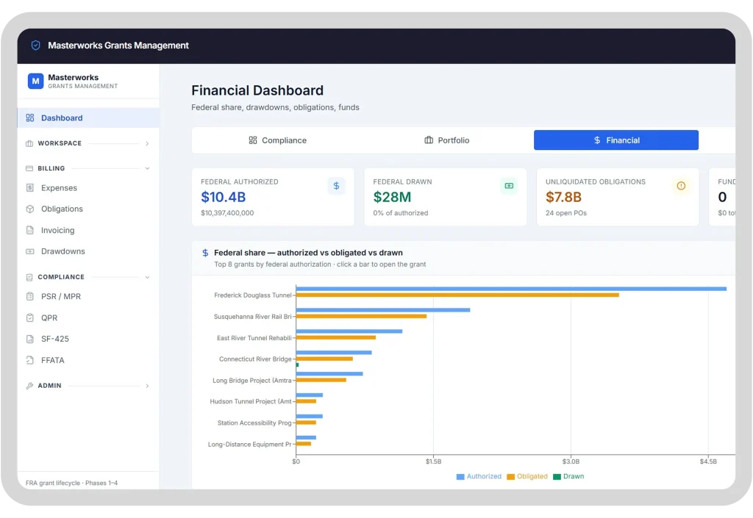Click the banknote icon on Federal Drawn card

point(509,186)
